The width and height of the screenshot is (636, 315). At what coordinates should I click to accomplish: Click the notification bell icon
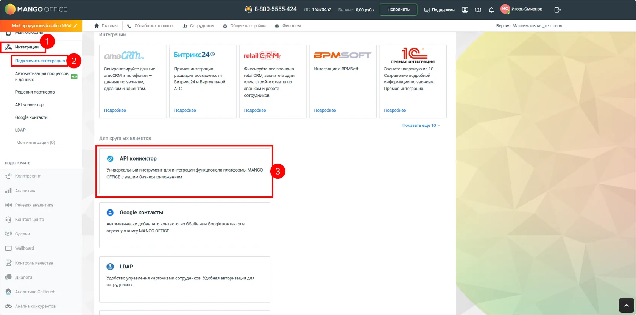(x=491, y=10)
